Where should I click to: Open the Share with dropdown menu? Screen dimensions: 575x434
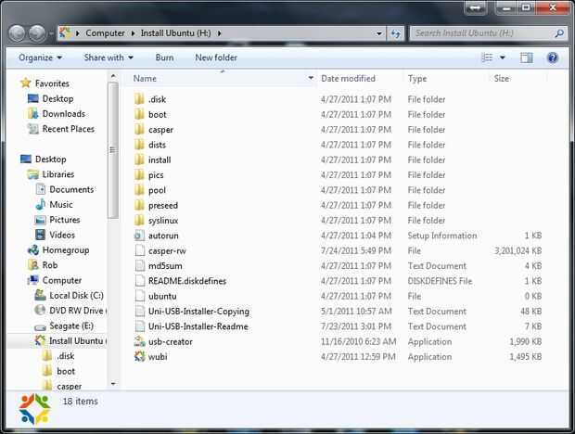click(109, 57)
